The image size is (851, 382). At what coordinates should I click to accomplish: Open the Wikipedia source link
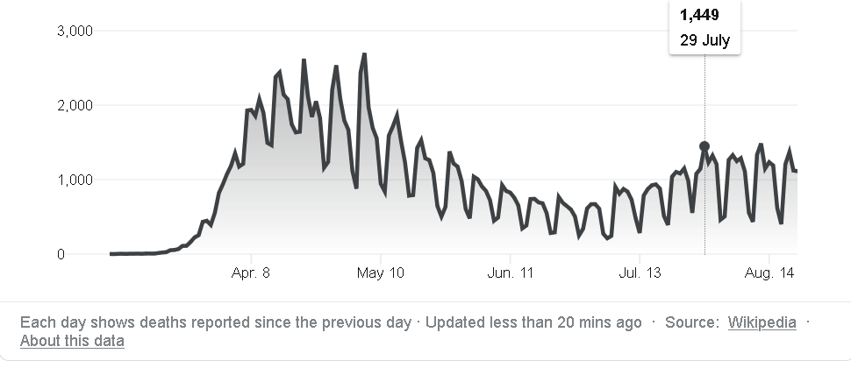pos(762,322)
